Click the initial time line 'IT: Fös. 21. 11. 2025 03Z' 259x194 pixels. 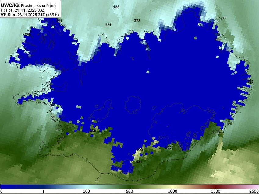click(x=23, y=10)
